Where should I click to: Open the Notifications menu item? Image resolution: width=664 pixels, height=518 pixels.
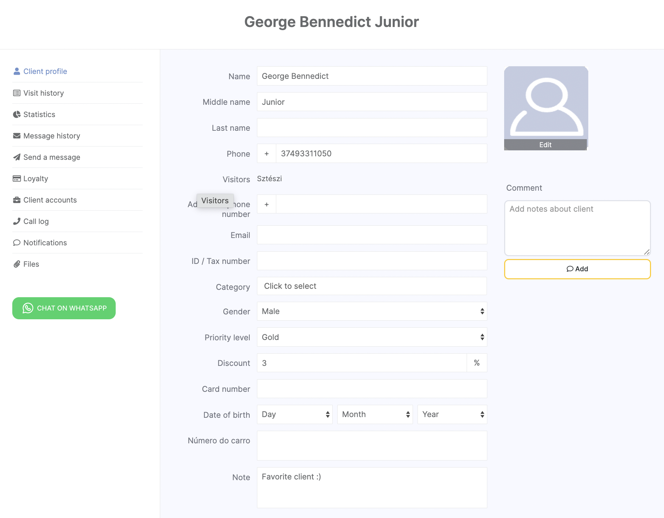click(x=45, y=243)
